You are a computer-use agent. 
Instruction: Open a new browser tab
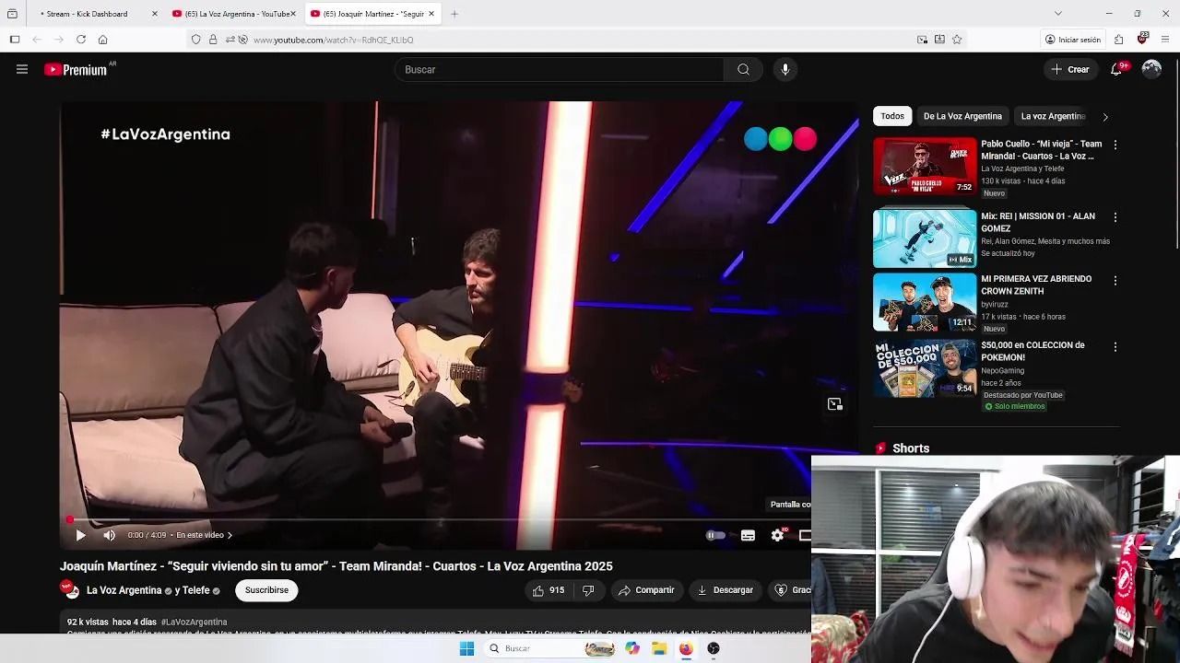click(x=454, y=14)
